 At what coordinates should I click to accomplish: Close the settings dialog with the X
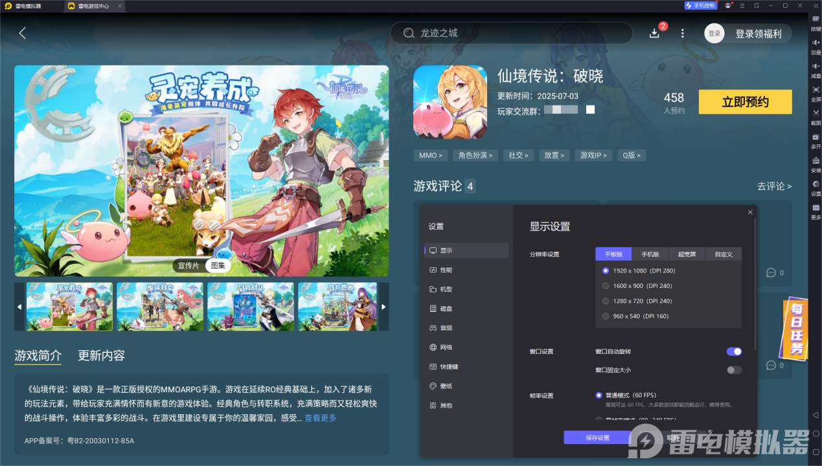[x=750, y=212]
